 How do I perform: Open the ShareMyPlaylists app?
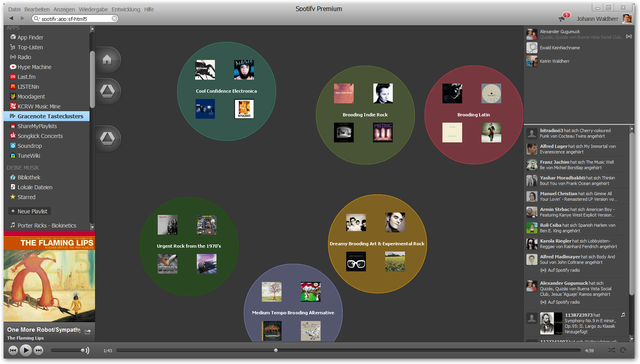click(47, 126)
